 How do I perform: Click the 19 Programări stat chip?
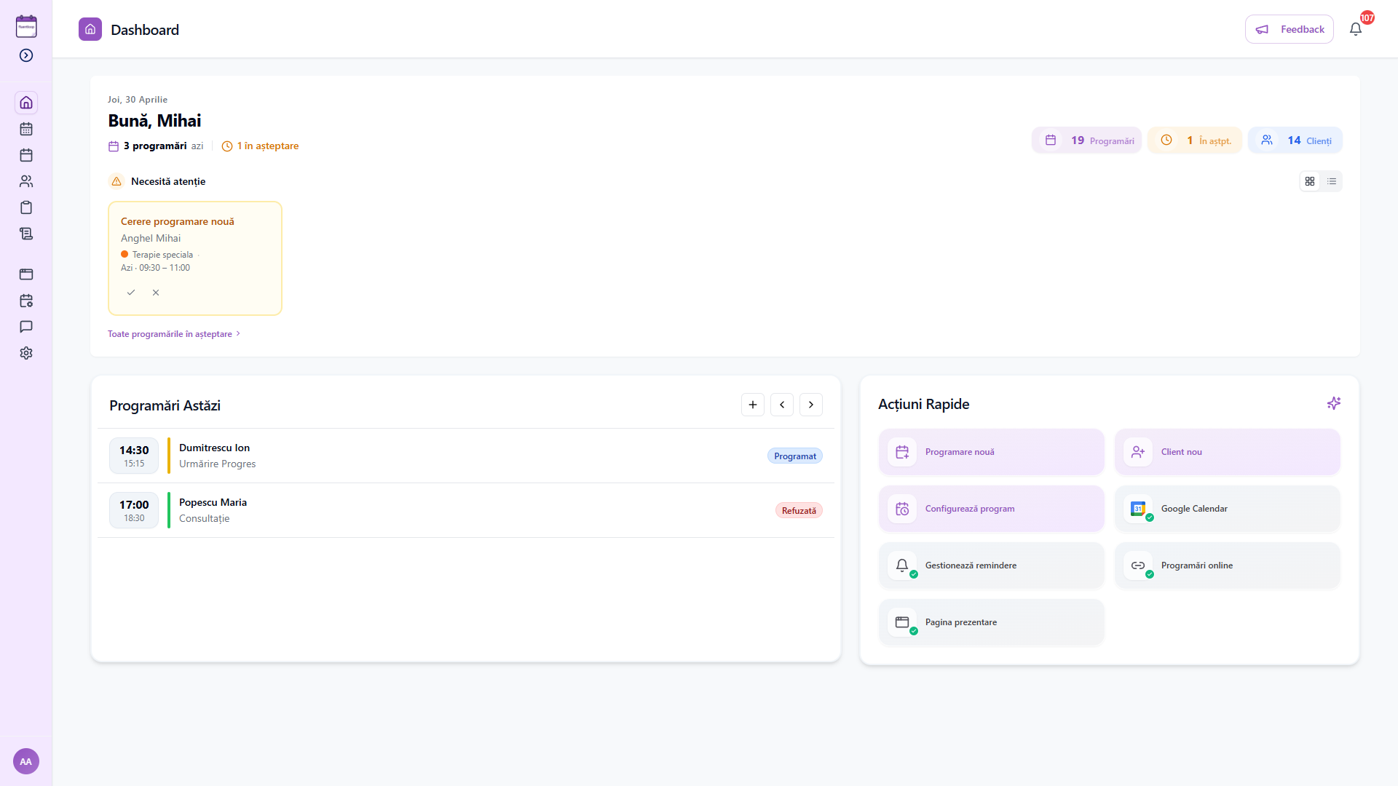(1086, 140)
